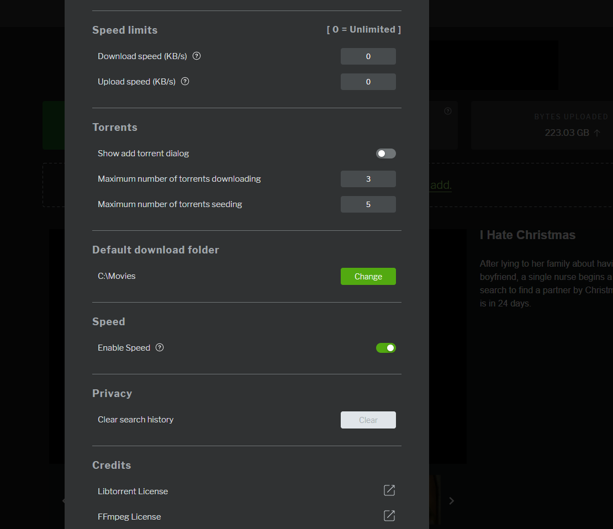The width and height of the screenshot is (613, 529).
Task: Select the I Hate Christmas title
Action: 527,235
